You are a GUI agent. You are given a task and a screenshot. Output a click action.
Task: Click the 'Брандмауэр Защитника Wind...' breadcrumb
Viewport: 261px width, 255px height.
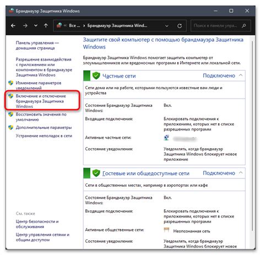point(117,25)
